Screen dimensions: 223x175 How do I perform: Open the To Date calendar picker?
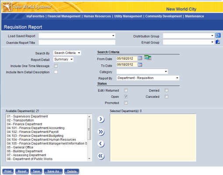[x=140, y=64]
